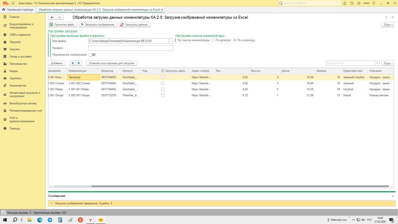Click the Добавить button

[57, 63]
